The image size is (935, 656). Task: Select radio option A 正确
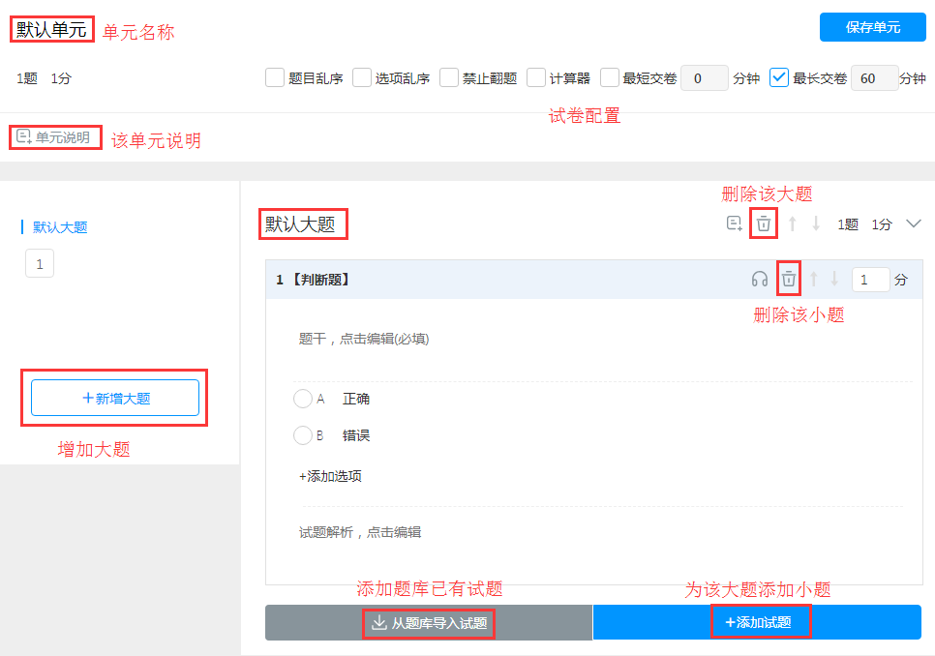click(x=302, y=399)
